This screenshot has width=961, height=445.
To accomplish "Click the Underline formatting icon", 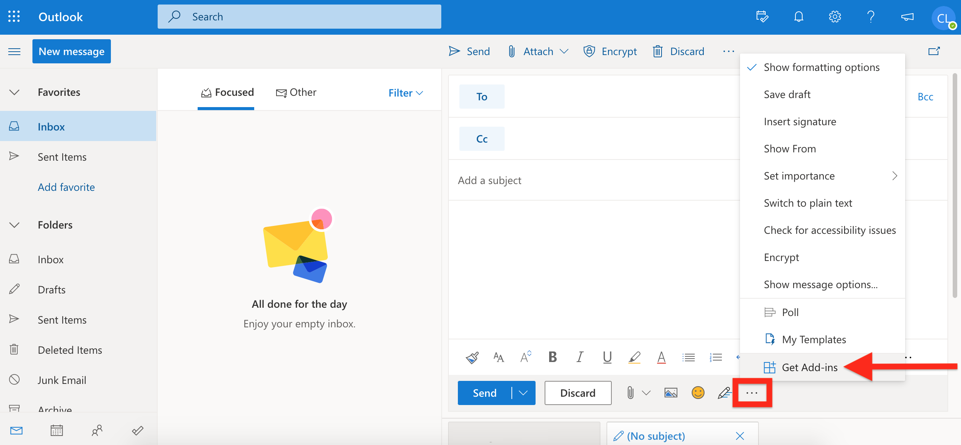I will [607, 357].
